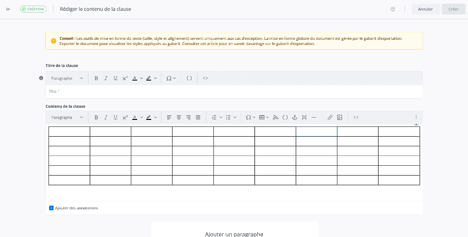This screenshot has width=468, height=237.
Task: Open the content toolbar's three-dot more menu
Action: [416, 118]
